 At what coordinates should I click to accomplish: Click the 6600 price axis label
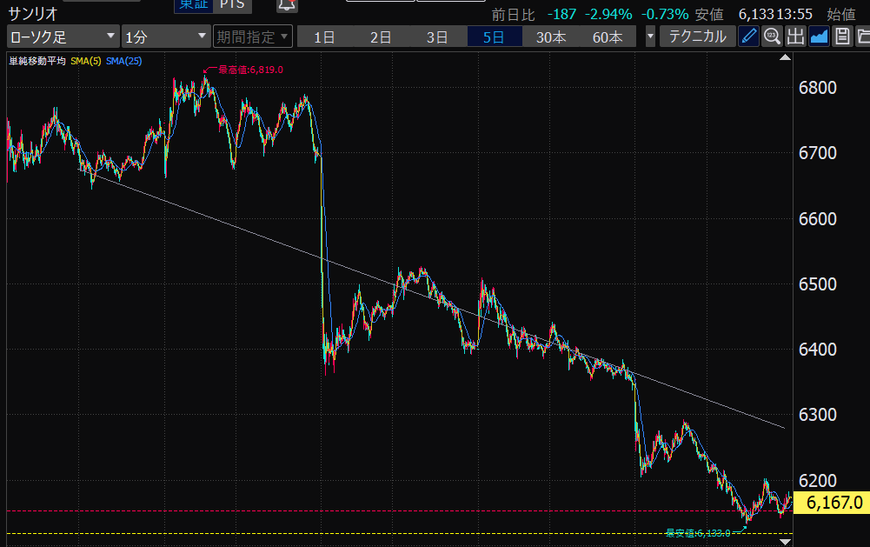(817, 219)
